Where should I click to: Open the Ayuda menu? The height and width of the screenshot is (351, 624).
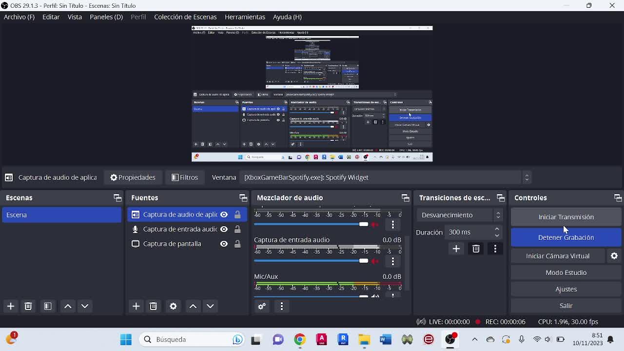tap(287, 17)
